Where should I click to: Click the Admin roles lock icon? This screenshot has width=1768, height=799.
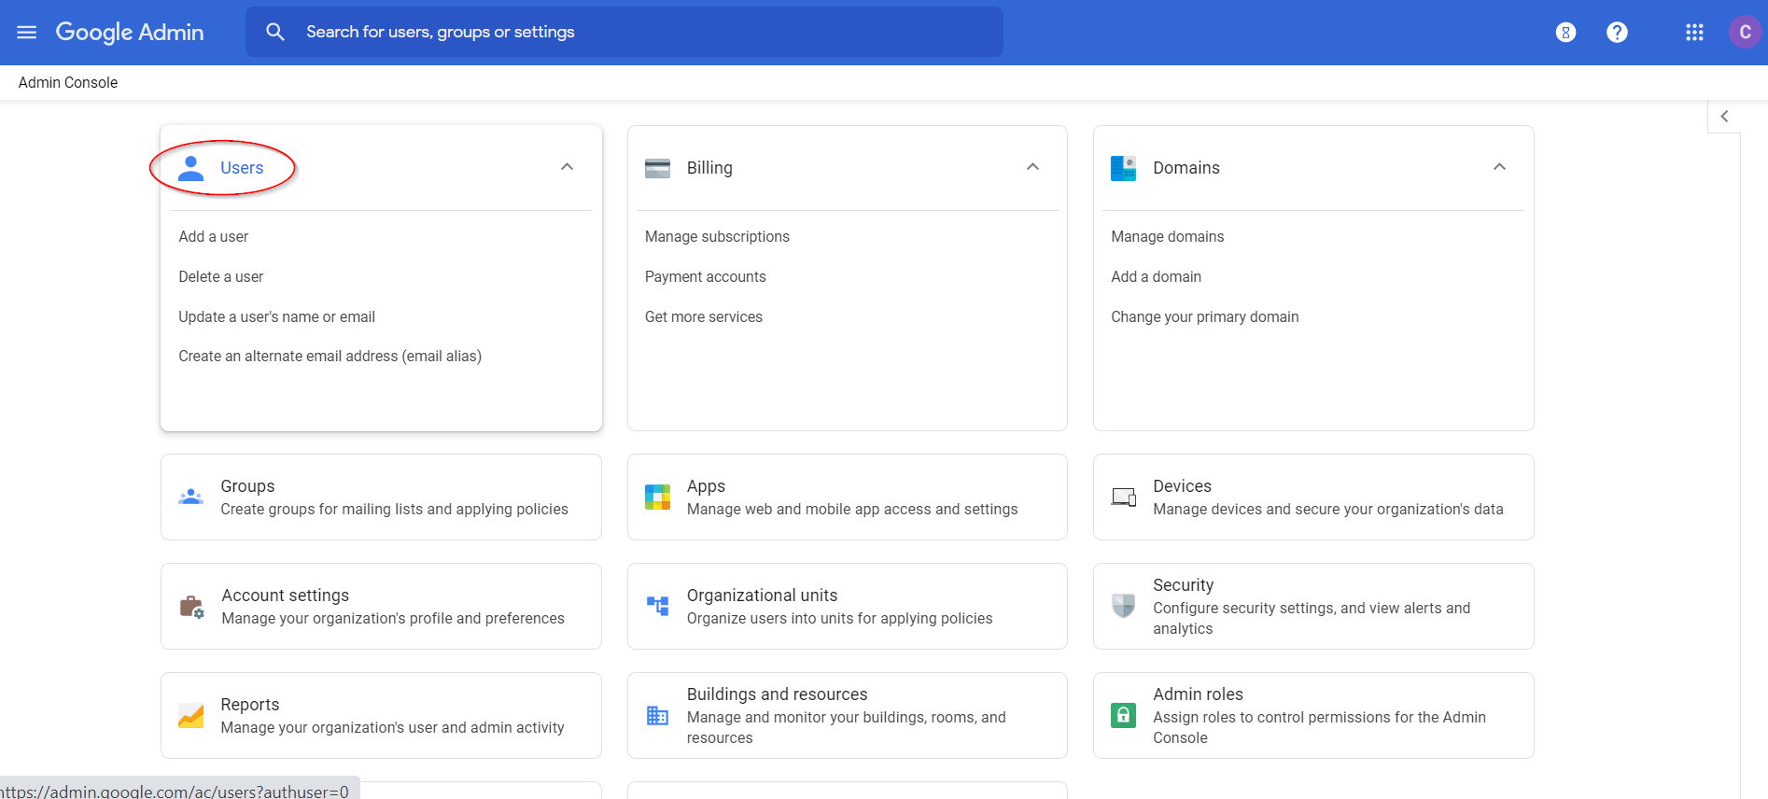(1123, 716)
